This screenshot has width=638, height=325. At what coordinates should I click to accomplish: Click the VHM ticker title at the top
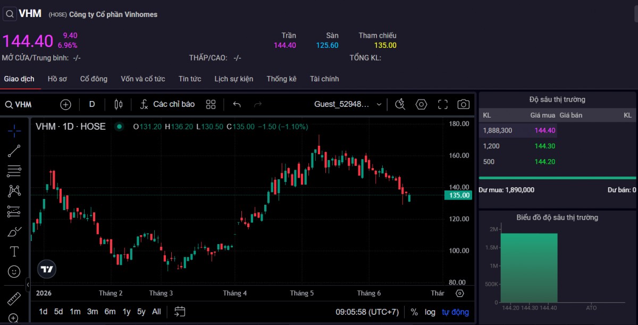click(30, 14)
